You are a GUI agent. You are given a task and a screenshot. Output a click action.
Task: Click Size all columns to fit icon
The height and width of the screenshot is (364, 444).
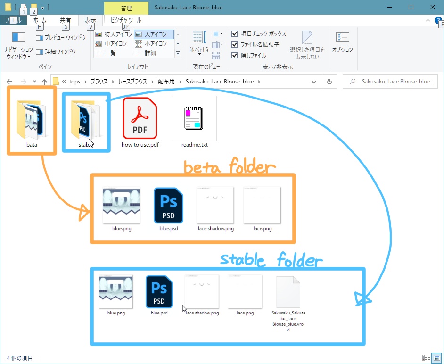[x=216, y=56]
